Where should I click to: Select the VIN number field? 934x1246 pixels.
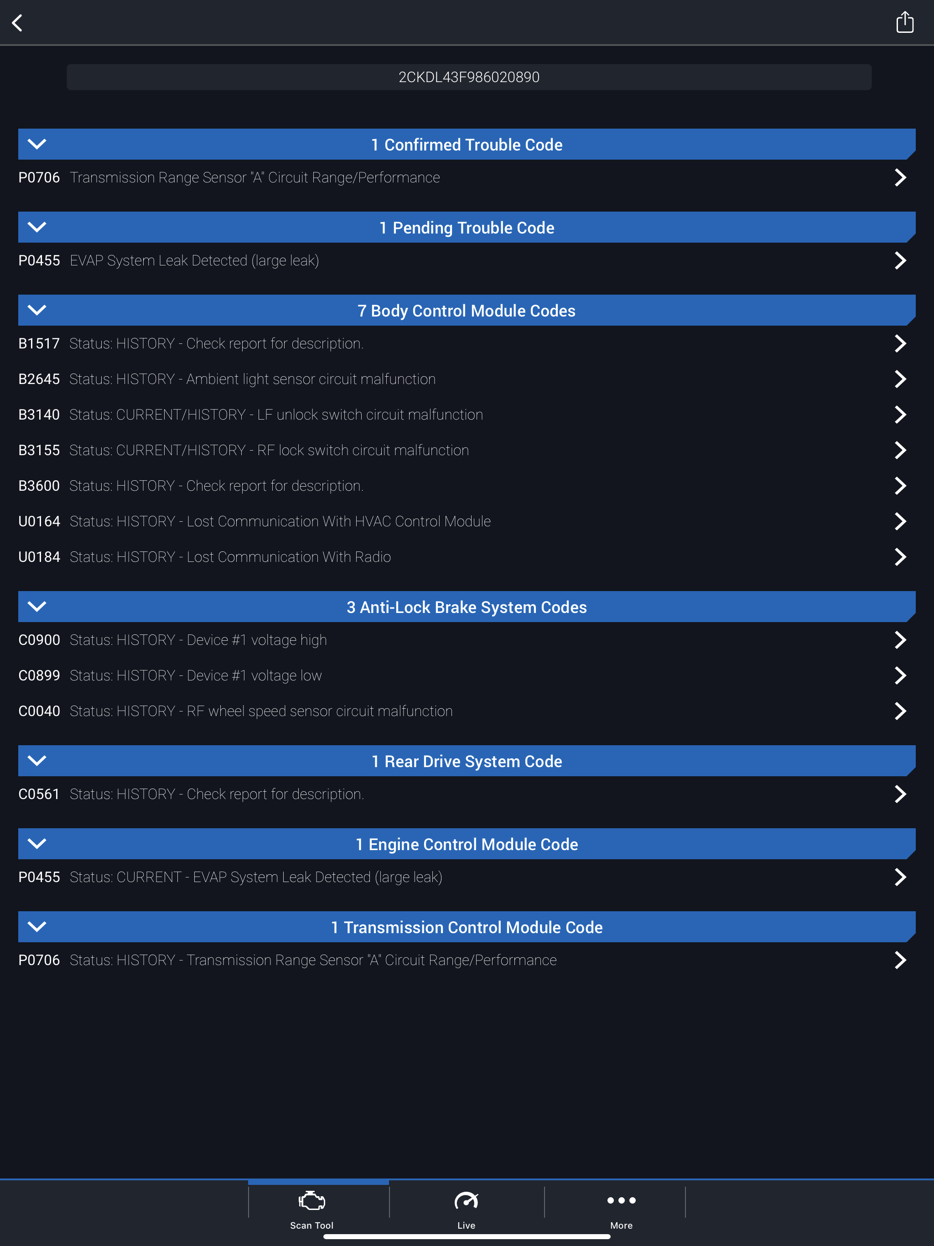coord(469,77)
